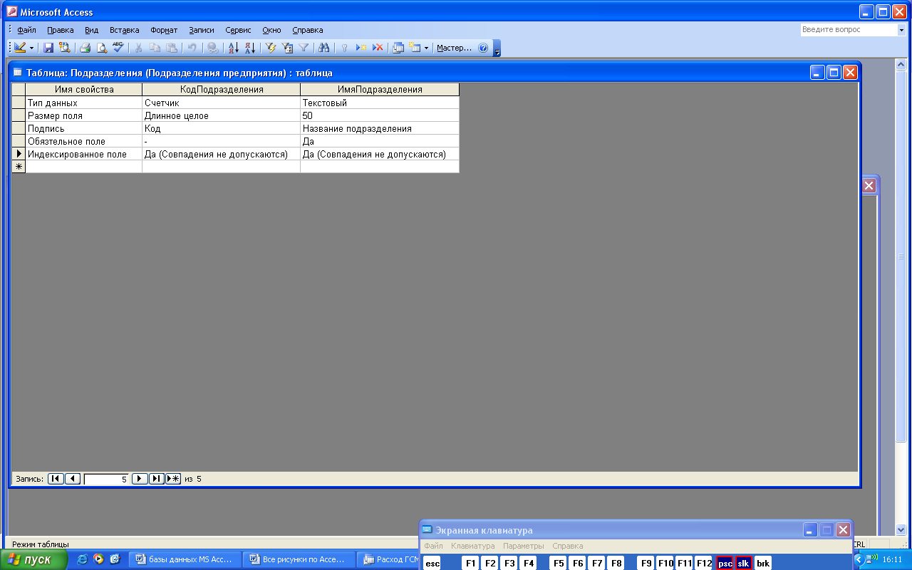
Task: Go to first record navigation button
Action: tap(56, 479)
